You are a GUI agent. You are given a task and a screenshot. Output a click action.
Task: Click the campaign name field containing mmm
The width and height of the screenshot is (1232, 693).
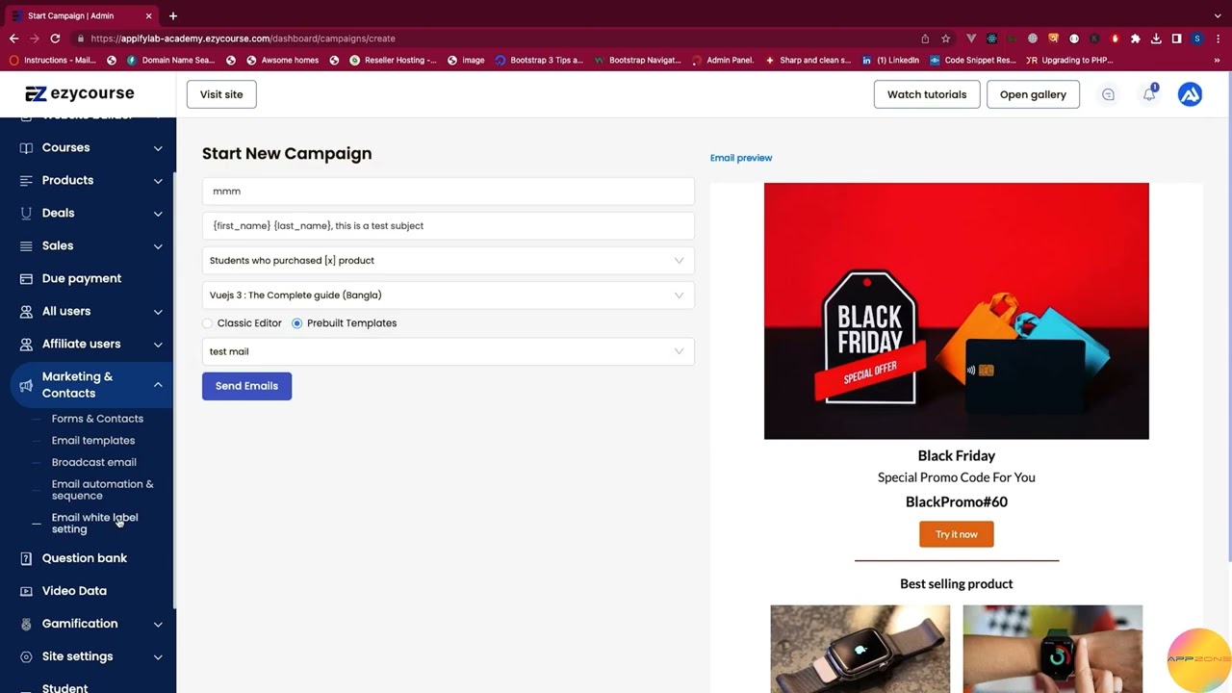point(448,192)
